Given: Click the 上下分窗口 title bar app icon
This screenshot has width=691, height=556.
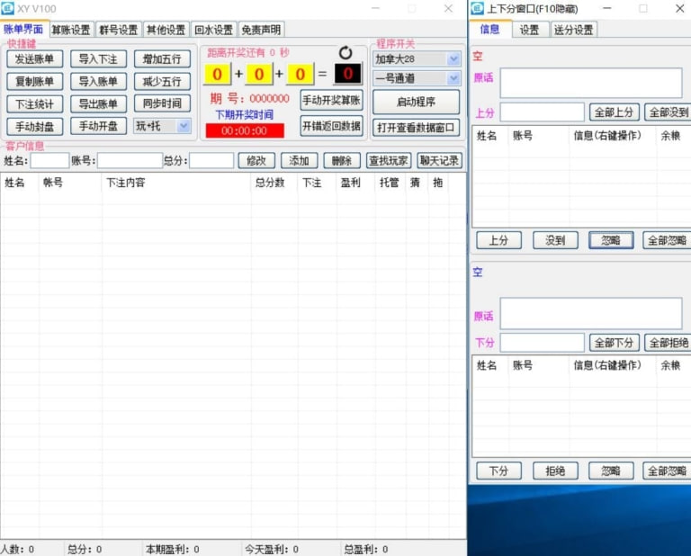Looking at the screenshot, I should [478, 8].
